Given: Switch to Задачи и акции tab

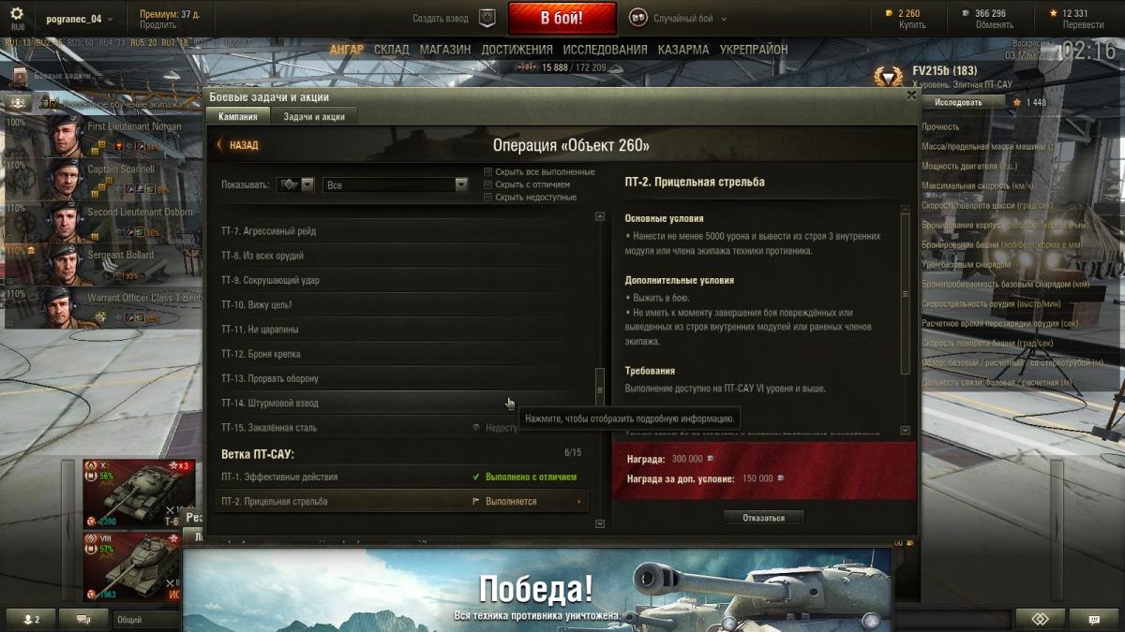Looking at the screenshot, I should [x=314, y=117].
